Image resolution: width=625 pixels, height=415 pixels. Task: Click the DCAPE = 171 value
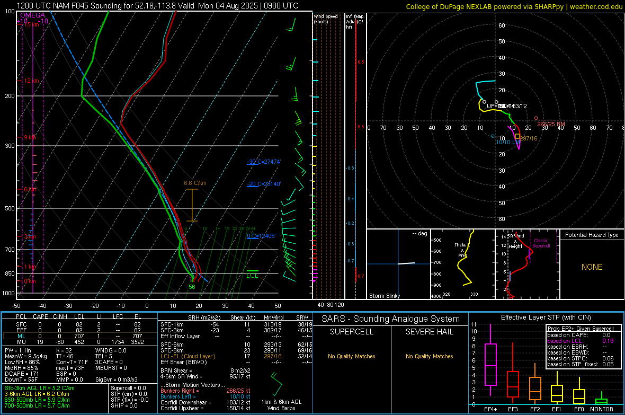pos(22,374)
